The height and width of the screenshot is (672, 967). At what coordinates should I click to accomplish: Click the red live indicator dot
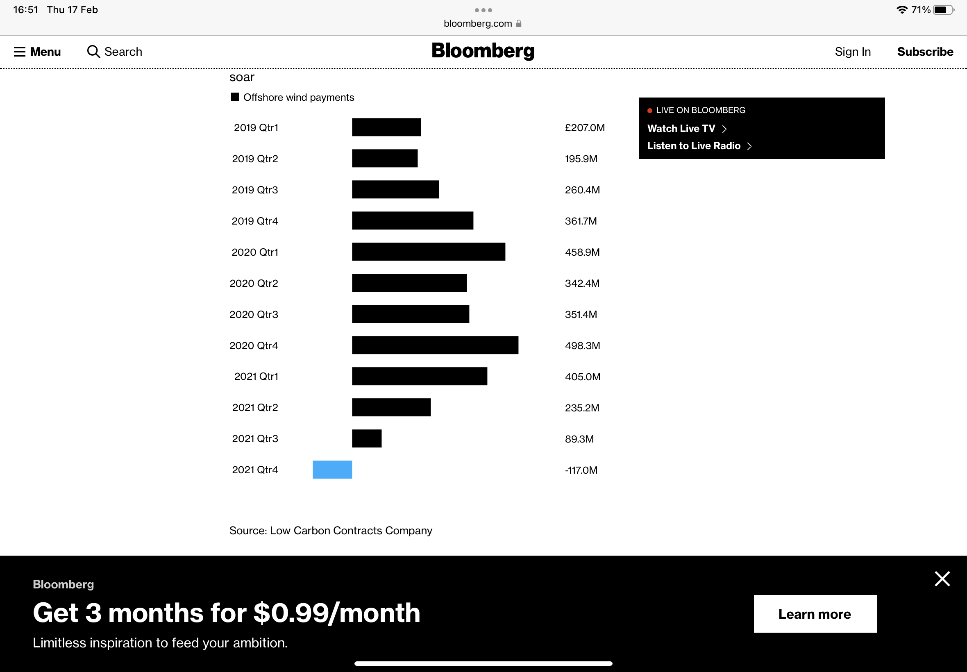point(649,111)
